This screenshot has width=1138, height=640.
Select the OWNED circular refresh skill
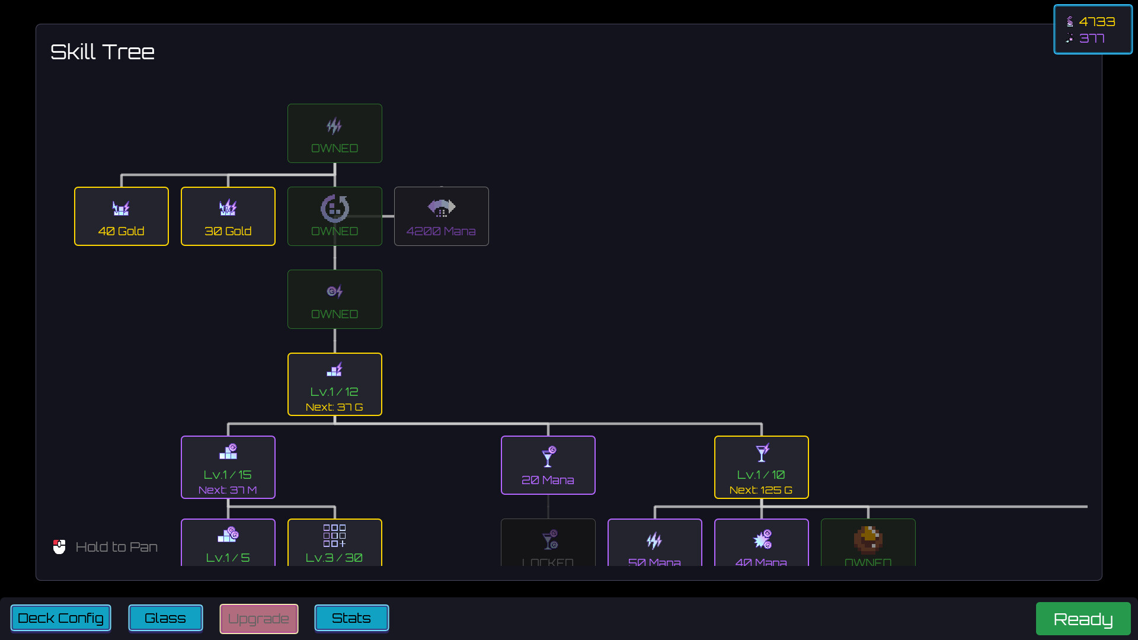tap(334, 216)
